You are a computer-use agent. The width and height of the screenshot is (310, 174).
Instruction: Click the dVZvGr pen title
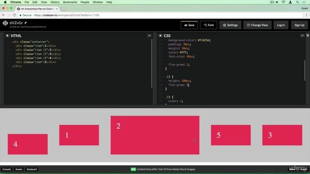pos(16,23)
